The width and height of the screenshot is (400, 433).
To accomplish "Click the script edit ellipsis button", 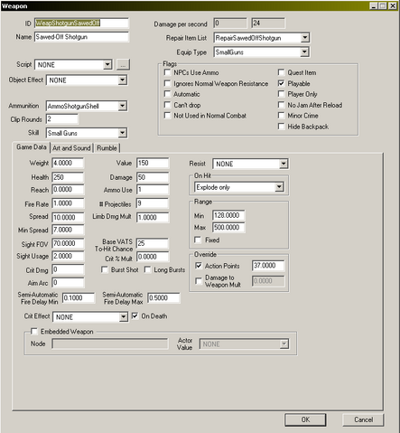I will [x=123, y=64].
